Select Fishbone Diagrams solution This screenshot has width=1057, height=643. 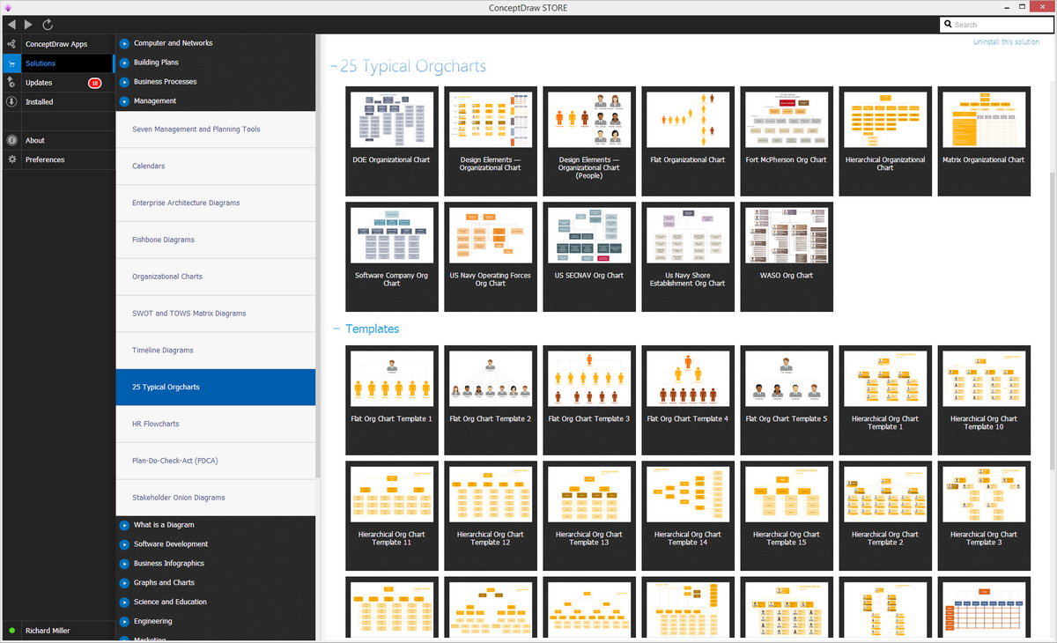point(215,240)
